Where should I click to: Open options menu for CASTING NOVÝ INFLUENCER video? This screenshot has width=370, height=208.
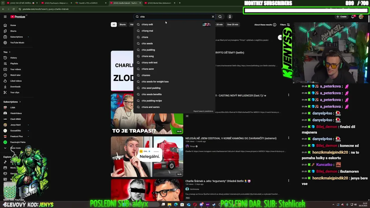(x=288, y=95)
